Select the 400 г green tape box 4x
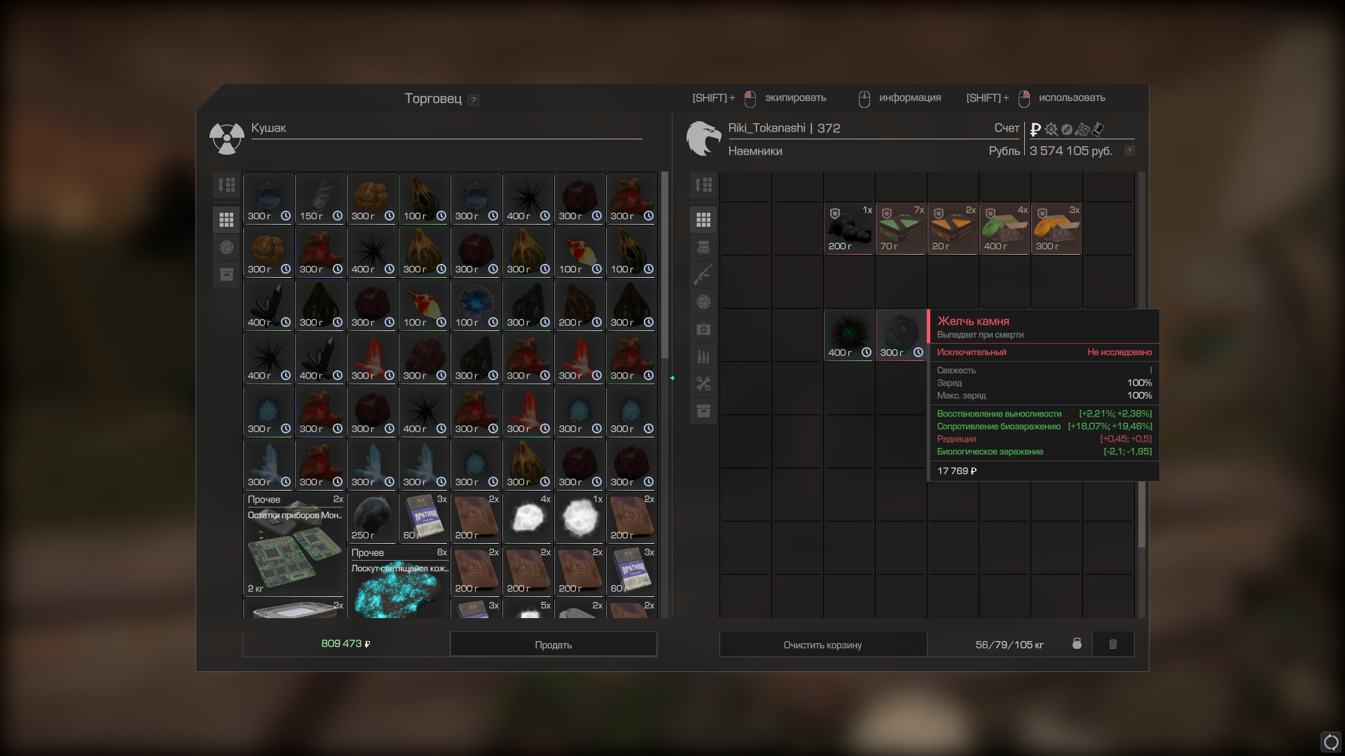 (x=1005, y=229)
